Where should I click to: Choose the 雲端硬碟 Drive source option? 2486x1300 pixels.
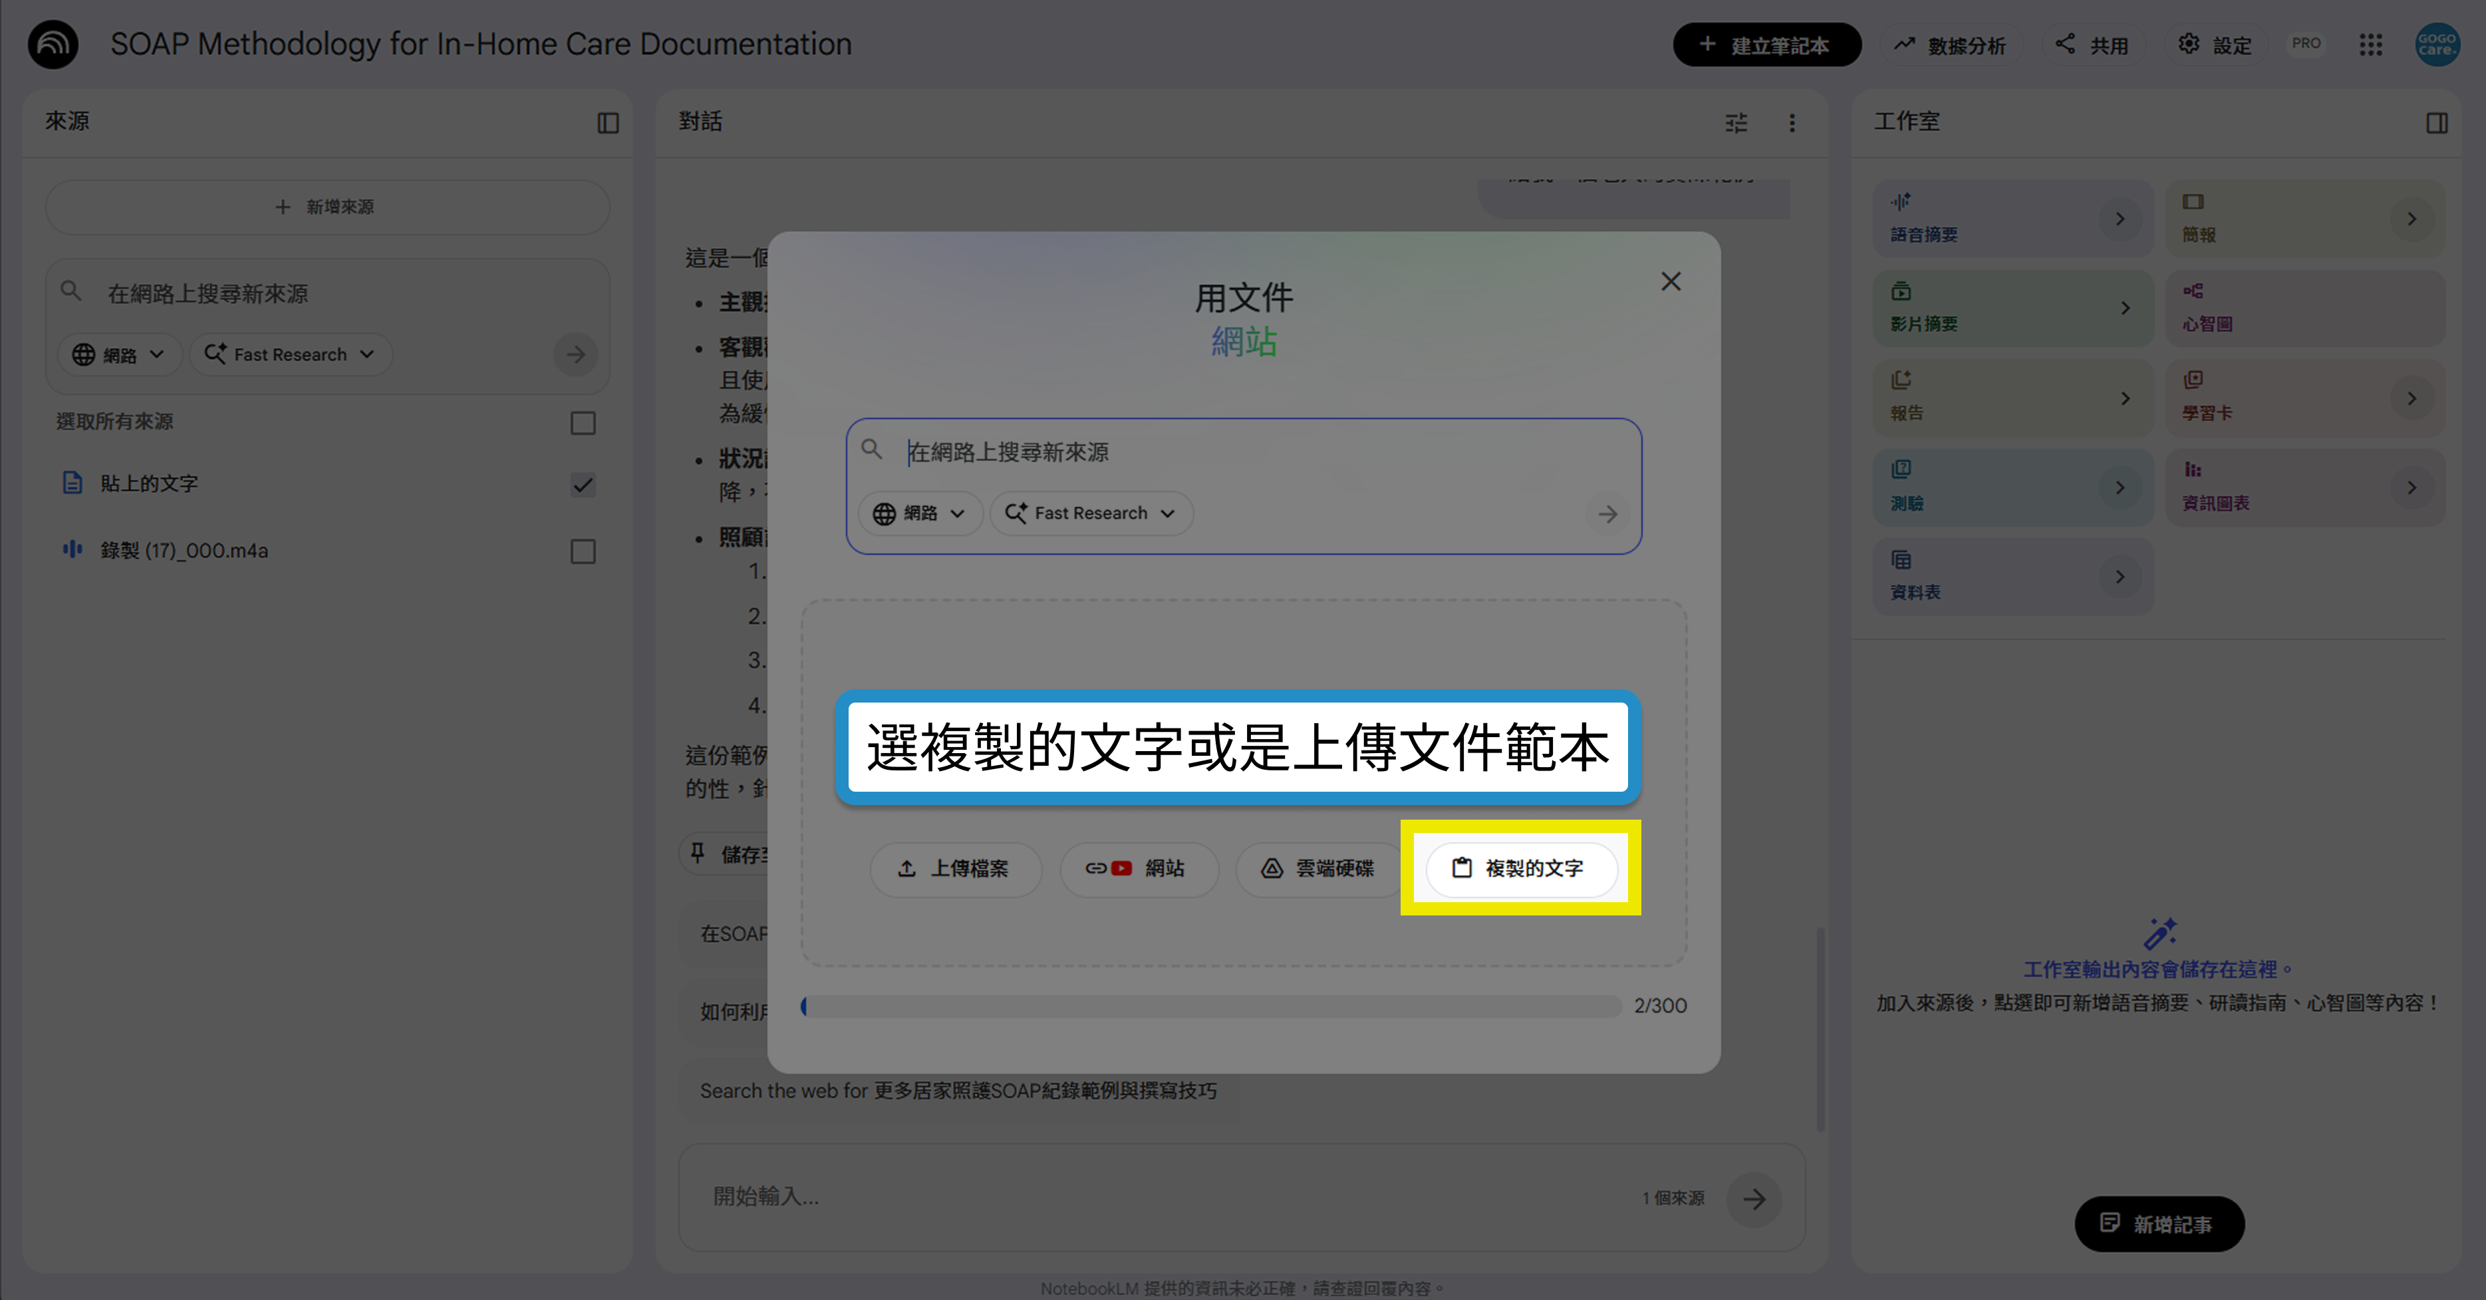point(1318,869)
